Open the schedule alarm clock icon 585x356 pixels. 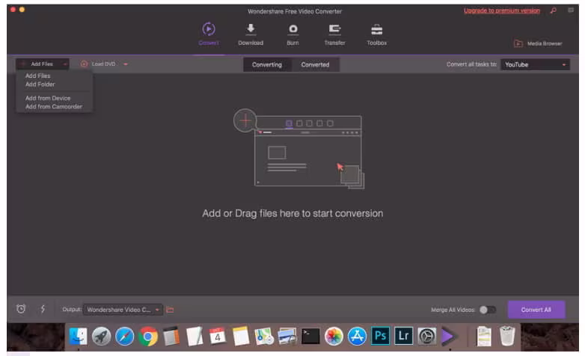[x=21, y=309]
